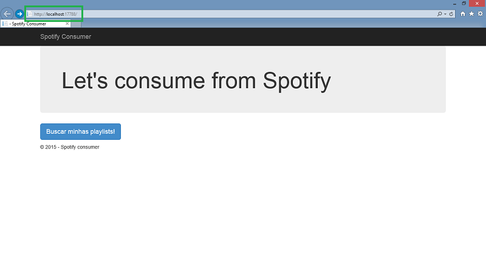The width and height of the screenshot is (486, 259).
Task: Expand the address bar search dropdown arrow
Action: pos(445,13)
